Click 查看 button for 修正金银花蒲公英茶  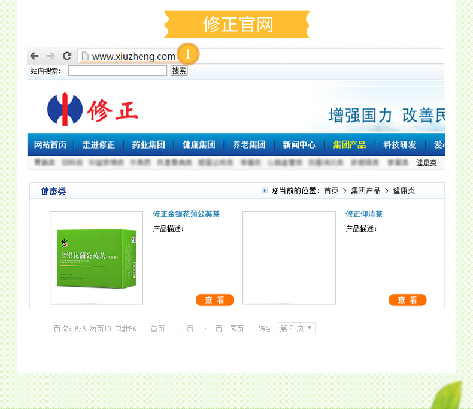tap(215, 300)
